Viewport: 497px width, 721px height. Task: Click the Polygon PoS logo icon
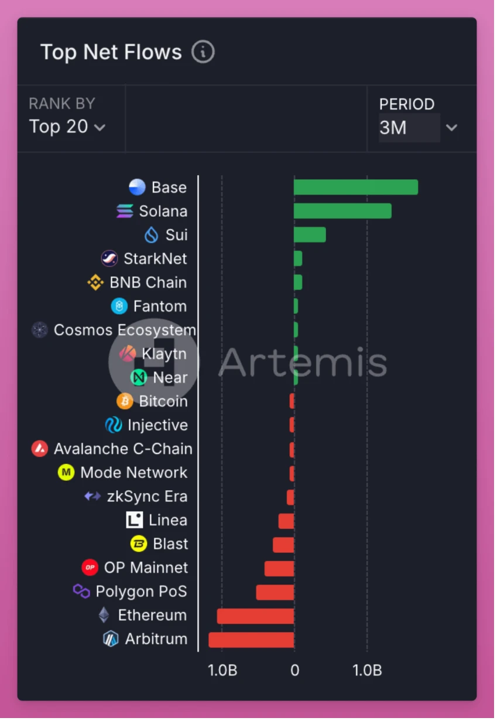pyautogui.click(x=81, y=591)
